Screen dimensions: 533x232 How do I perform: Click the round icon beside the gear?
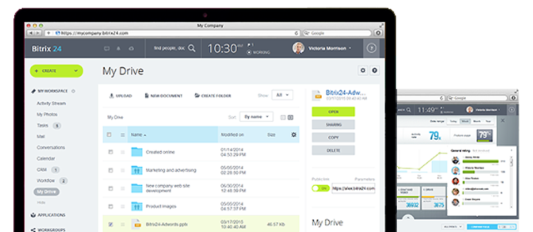[x=375, y=70]
